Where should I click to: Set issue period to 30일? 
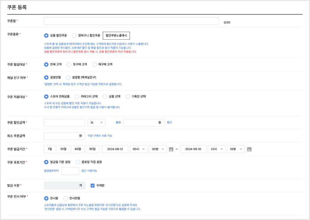tap(63, 149)
